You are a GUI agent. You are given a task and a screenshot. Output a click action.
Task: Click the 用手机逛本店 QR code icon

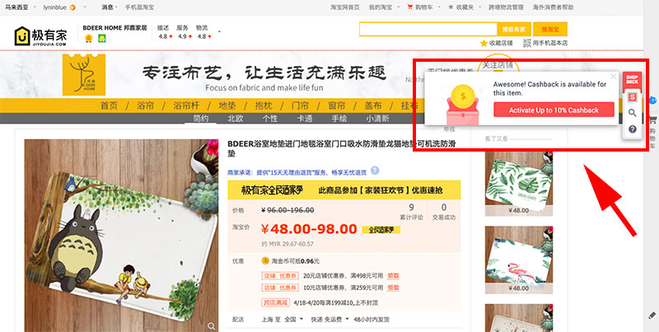(527, 43)
